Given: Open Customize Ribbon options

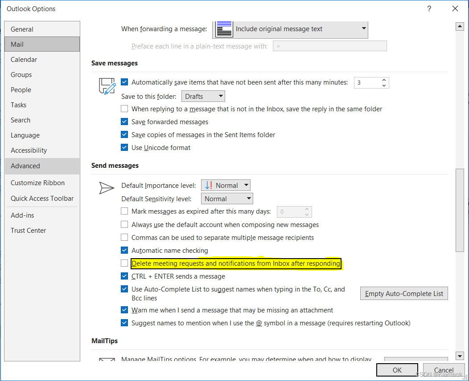Looking at the screenshot, I should point(42,183).
